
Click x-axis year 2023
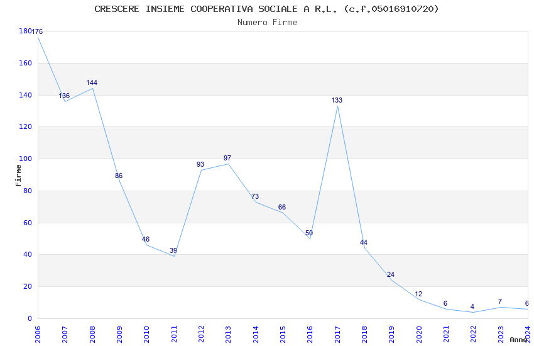tap(501, 335)
